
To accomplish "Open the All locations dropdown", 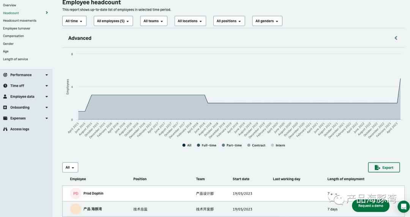I will [190, 21].
